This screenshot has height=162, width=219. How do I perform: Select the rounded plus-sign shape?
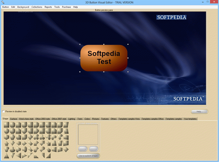click(30, 137)
